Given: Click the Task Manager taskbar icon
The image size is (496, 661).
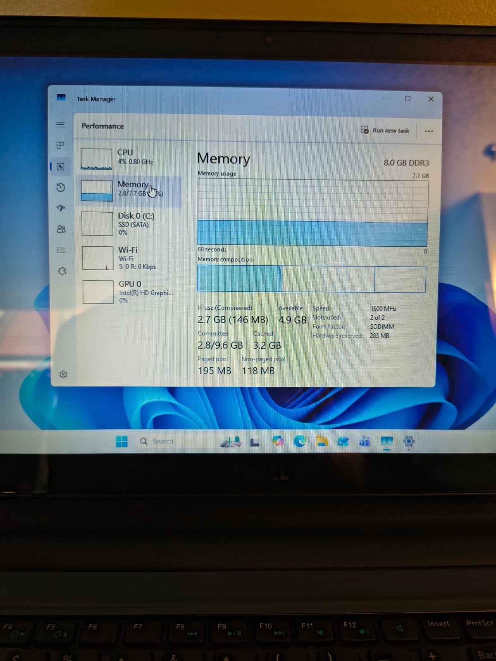Looking at the screenshot, I should click(387, 442).
